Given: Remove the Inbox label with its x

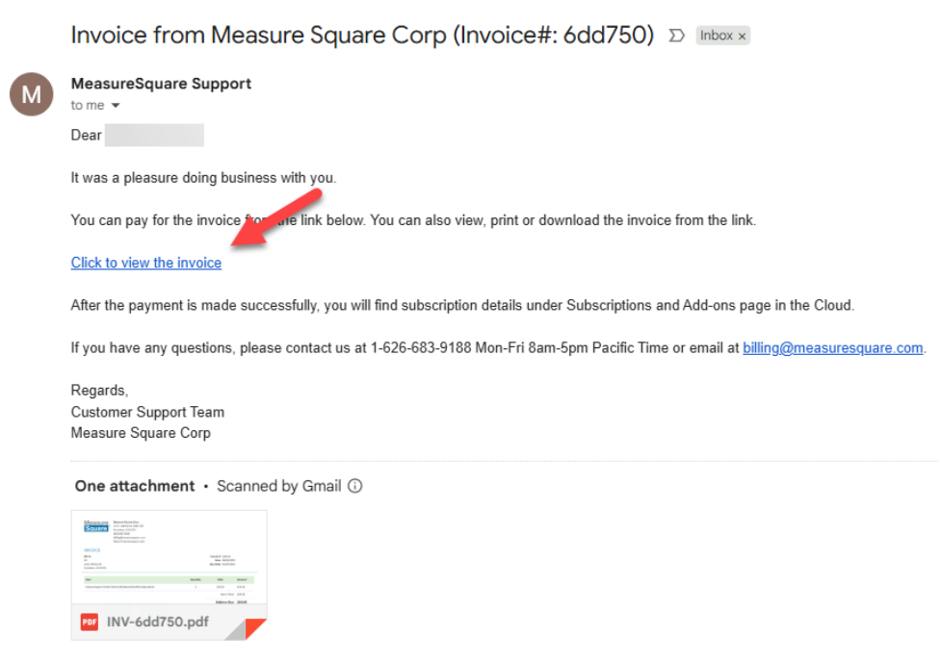Looking at the screenshot, I should 743,37.
